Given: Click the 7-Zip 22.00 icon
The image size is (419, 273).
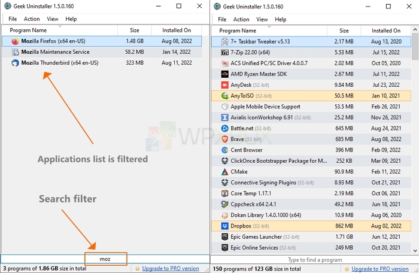Looking at the screenshot, I should tap(224, 53).
